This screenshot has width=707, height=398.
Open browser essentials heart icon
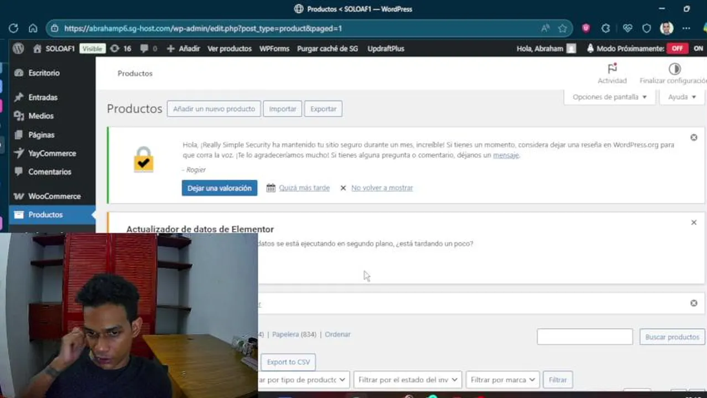pos(627,28)
